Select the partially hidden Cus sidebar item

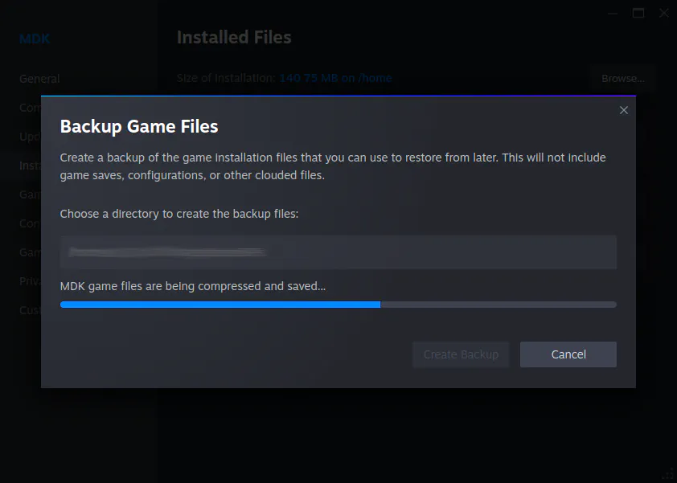click(x=30, y=310)
